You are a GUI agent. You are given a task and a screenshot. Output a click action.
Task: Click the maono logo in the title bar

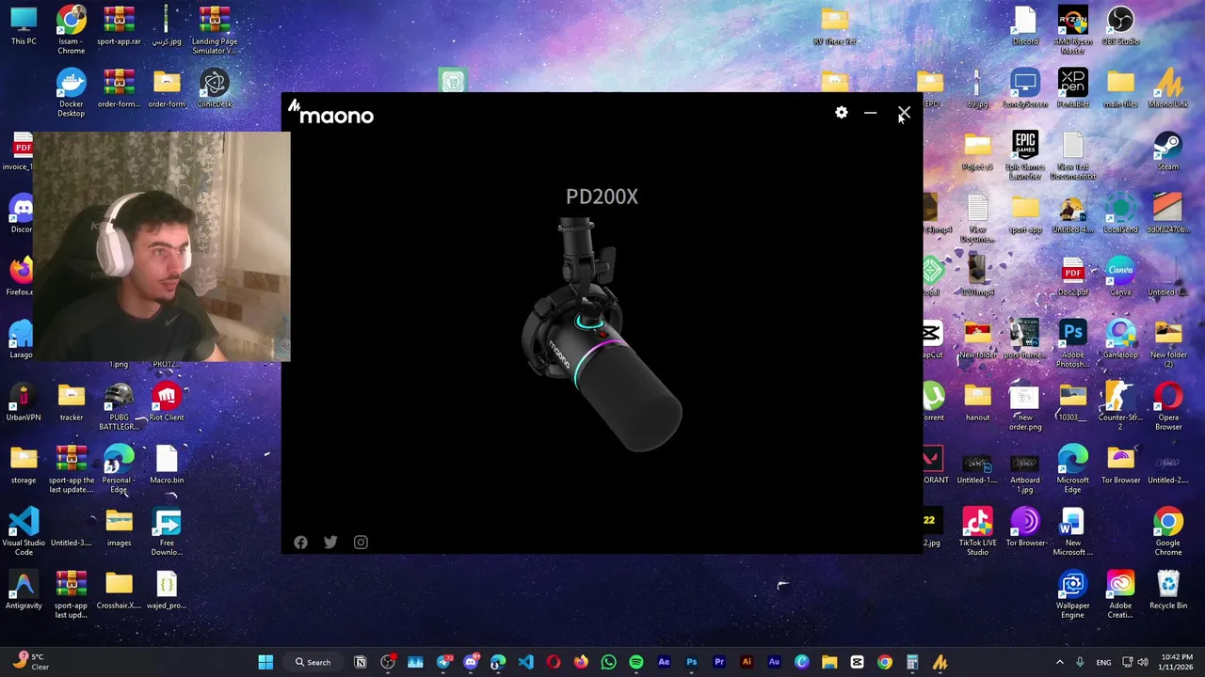tap(331, 114)
